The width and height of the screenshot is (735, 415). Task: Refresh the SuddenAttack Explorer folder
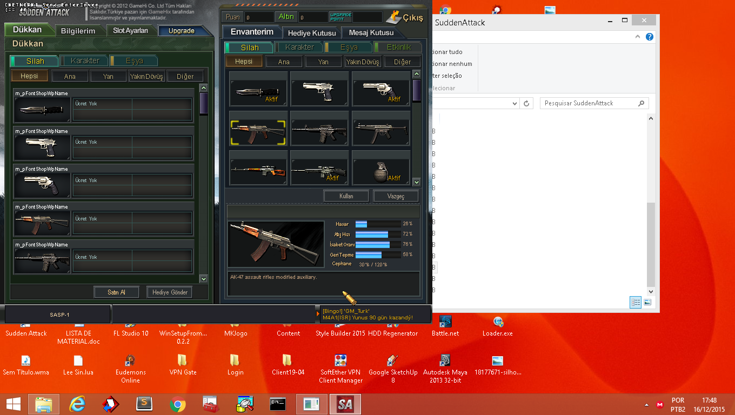click(527, 103)
